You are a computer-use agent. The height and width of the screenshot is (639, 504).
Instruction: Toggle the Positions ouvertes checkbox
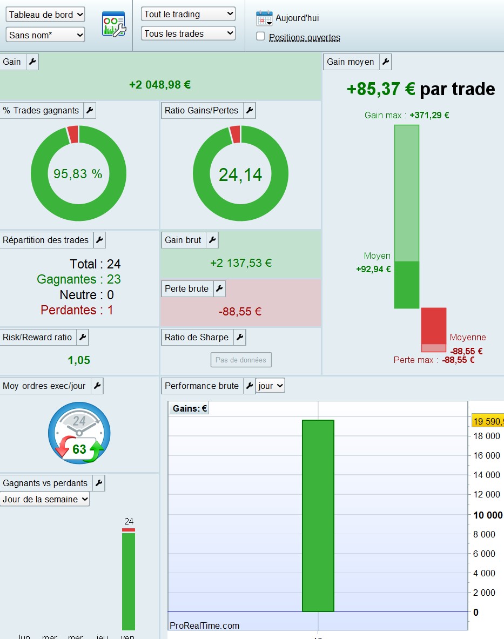pyautogui.click(x=261, y=36)
